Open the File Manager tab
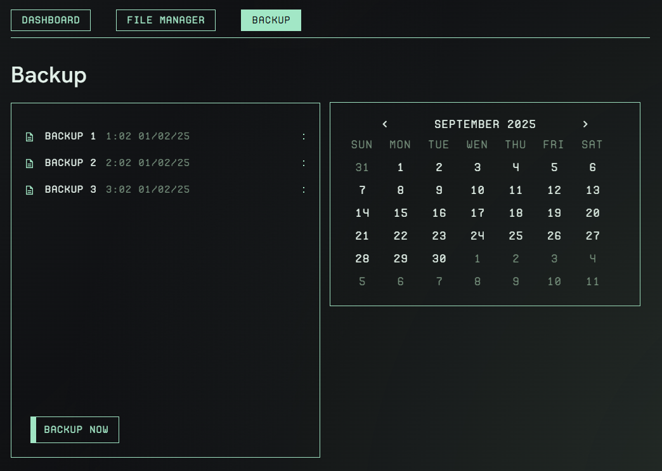 [x=165, y=20]
